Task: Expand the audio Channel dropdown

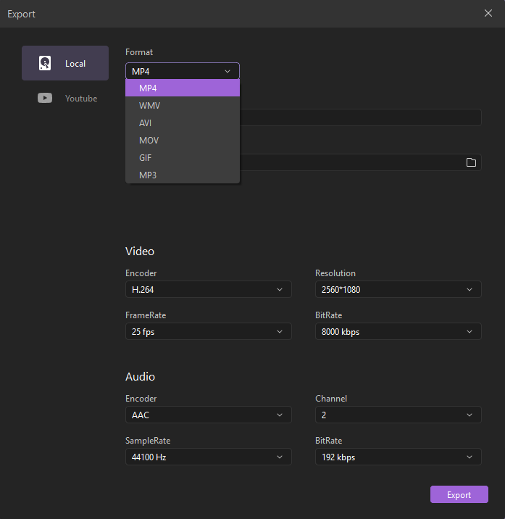Action: 398,415
